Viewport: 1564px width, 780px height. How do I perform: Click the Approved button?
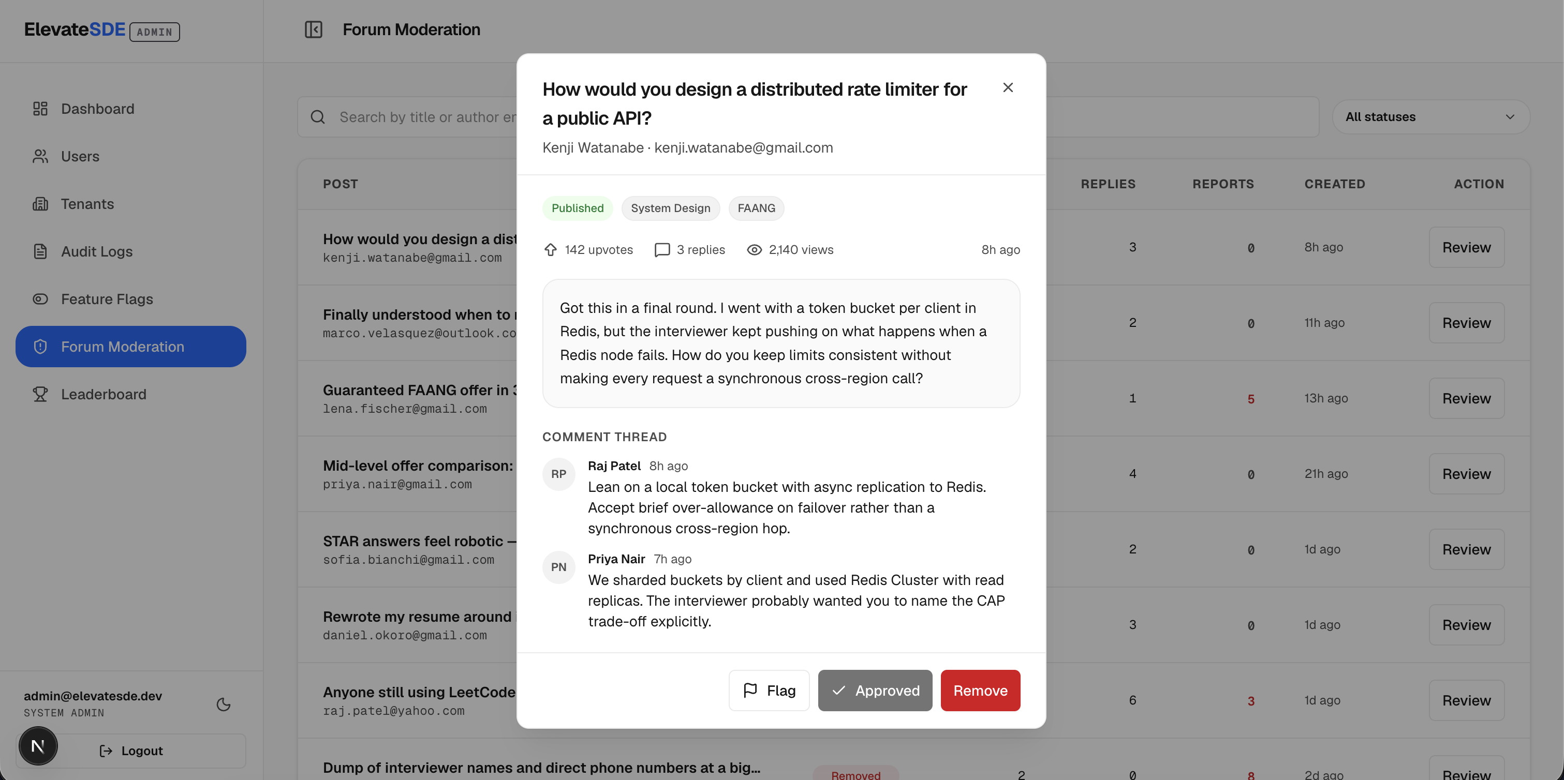coord(875,690)
